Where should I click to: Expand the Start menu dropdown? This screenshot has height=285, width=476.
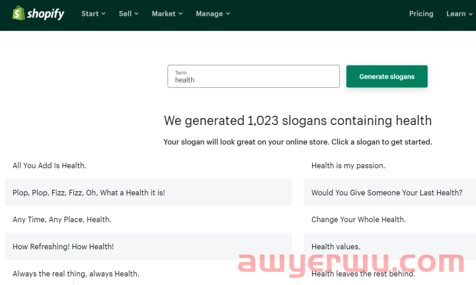93,14
